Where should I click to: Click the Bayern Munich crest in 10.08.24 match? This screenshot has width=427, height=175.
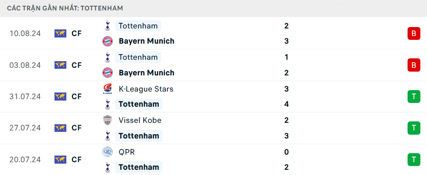108,41
